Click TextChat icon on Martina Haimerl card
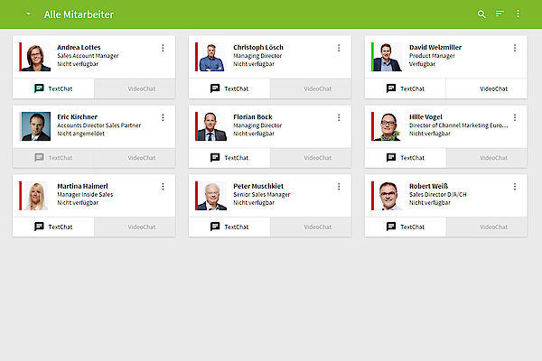 point(39,227)
